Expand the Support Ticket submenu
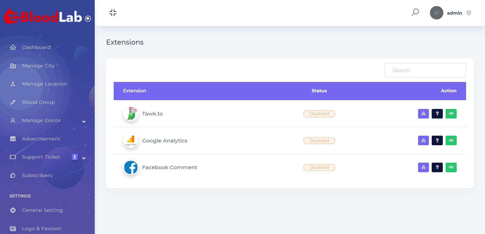Viewport: 485px width, 234px height. pos(84,158)
